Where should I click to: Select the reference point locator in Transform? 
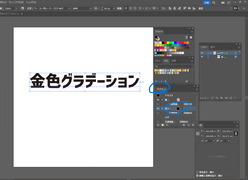click(198, 134)
